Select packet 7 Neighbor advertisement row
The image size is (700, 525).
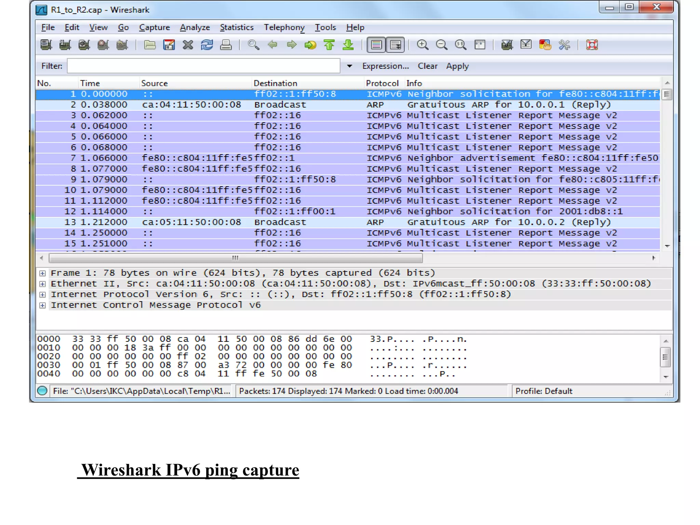coord(348,158)
